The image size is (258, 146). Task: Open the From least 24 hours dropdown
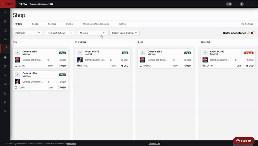[60, 33]
